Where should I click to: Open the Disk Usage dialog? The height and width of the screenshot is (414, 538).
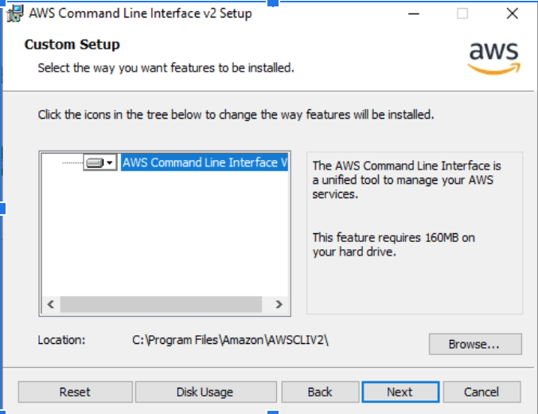[205, 392]
